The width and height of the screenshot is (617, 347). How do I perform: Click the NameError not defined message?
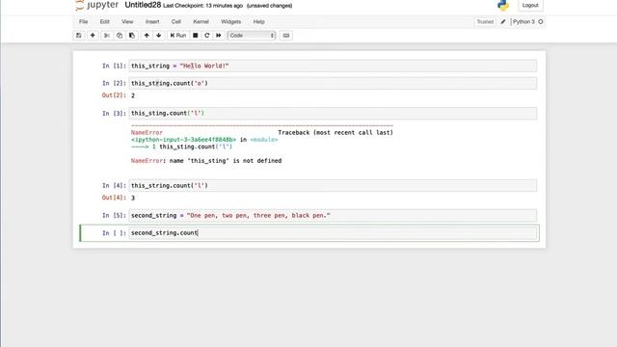[206, 161]
